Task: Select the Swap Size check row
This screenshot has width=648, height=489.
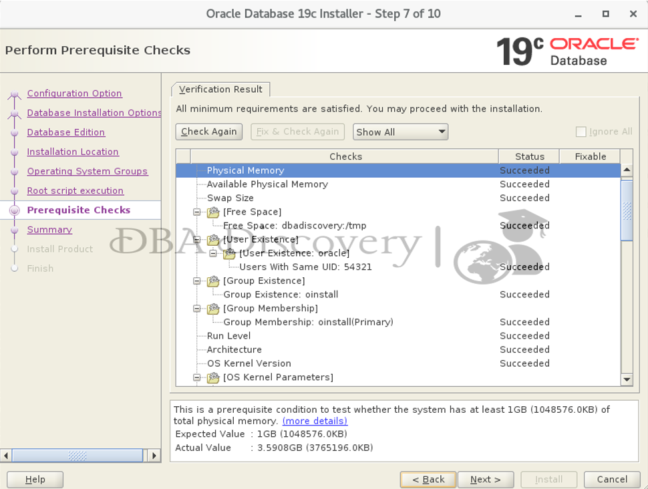Action: (229, 198)
